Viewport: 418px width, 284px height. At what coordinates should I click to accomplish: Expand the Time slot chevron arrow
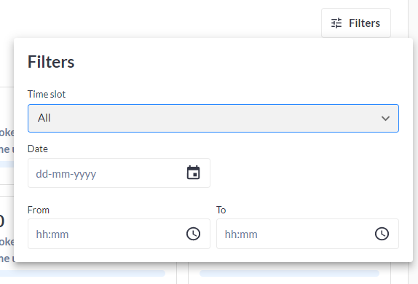coord(385,118)
